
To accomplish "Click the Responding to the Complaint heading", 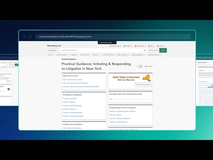I will coord(123,108).
